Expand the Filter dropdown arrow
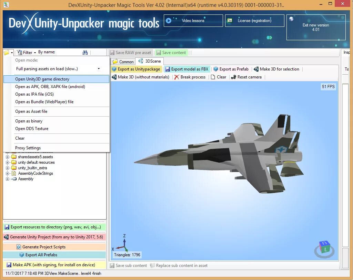 pos(35,53)
